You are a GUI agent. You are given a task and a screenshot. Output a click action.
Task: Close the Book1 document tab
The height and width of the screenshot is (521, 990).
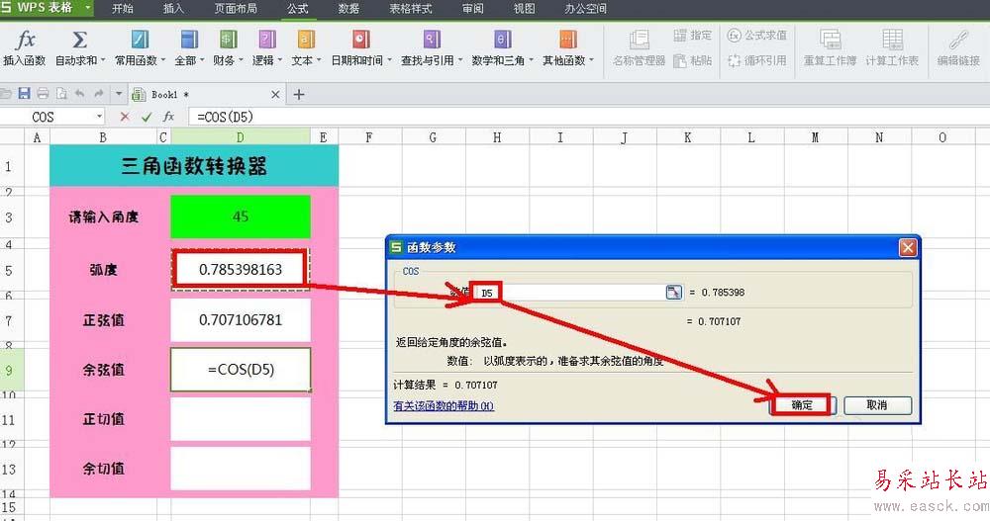pos(275,95)
